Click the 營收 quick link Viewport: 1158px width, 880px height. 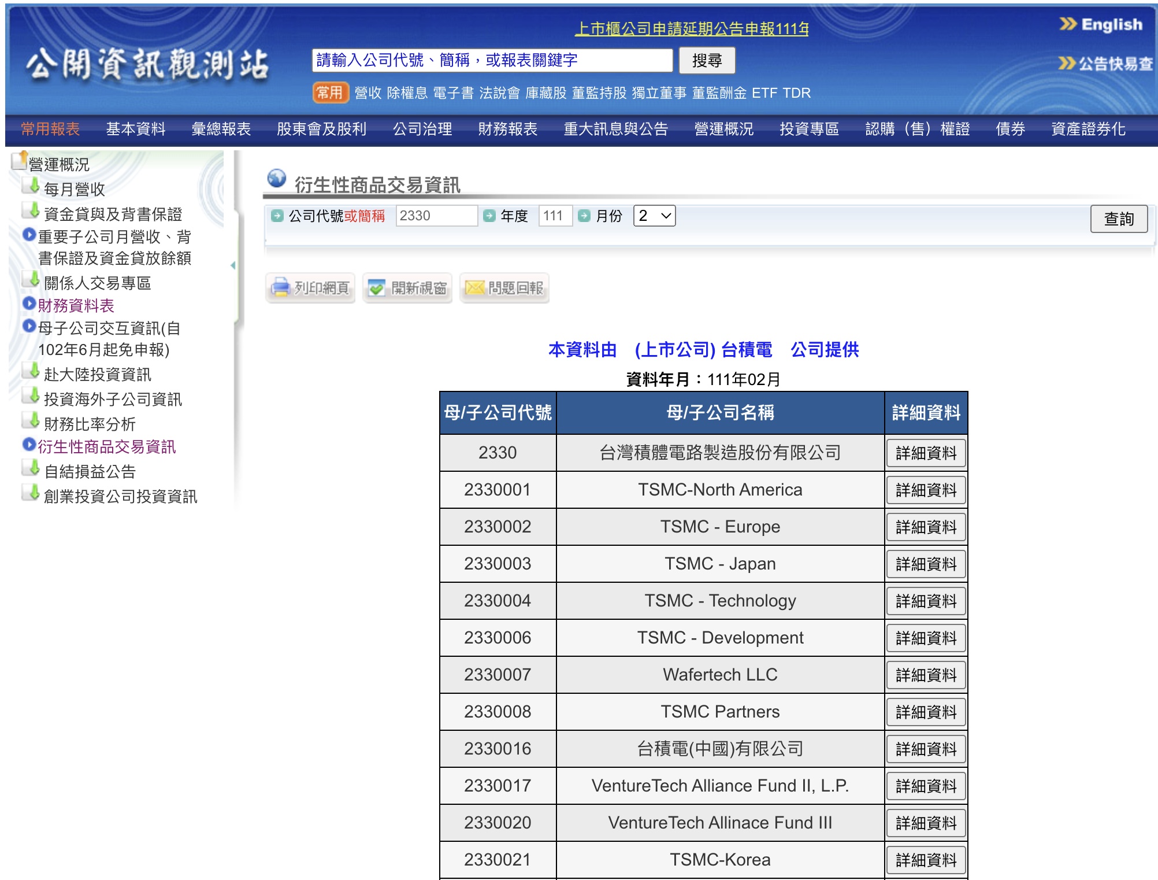[368, 93]
